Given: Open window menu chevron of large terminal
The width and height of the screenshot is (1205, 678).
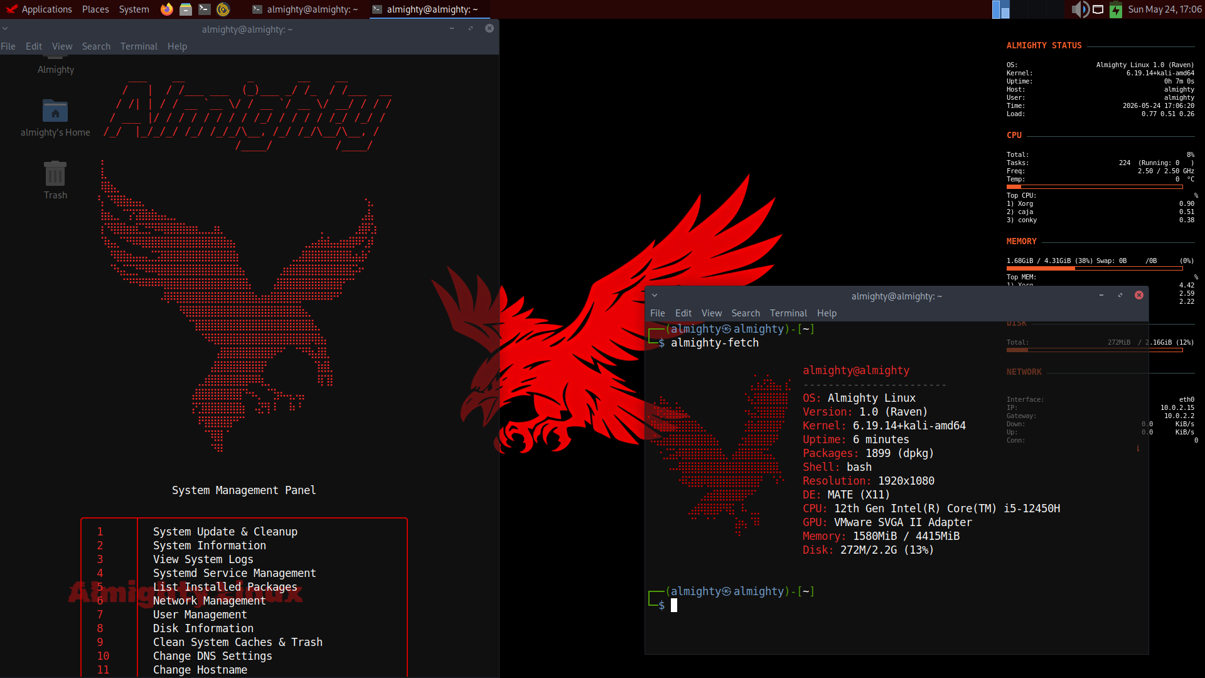Looking at the screenshot, I should (x=5, y=28).
